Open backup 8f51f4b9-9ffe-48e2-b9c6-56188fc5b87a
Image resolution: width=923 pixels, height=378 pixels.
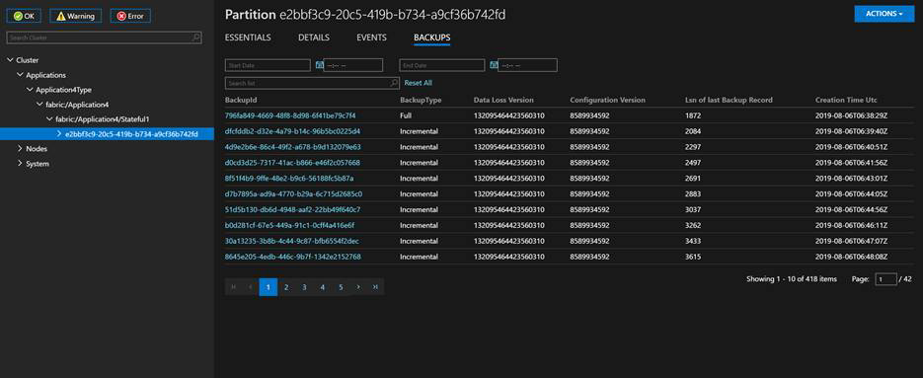[289, 178]
